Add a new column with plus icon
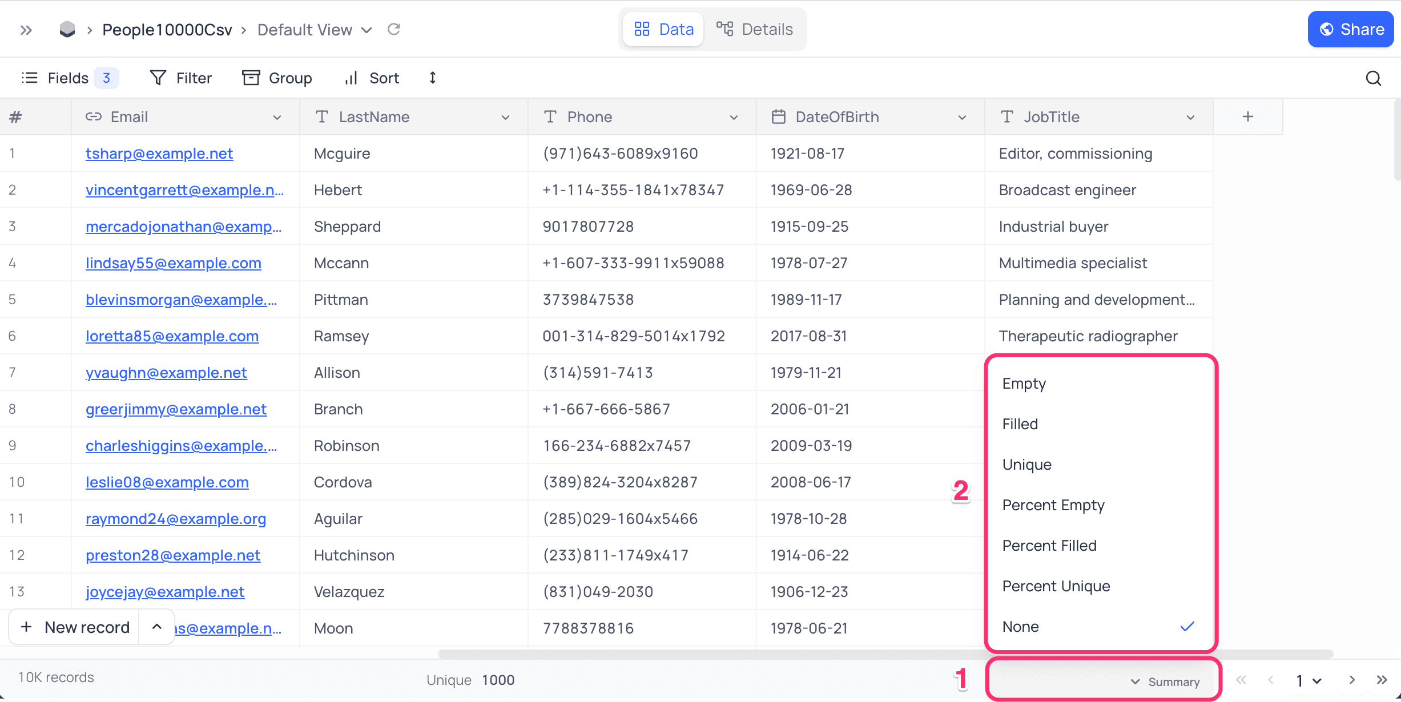 1248,116
